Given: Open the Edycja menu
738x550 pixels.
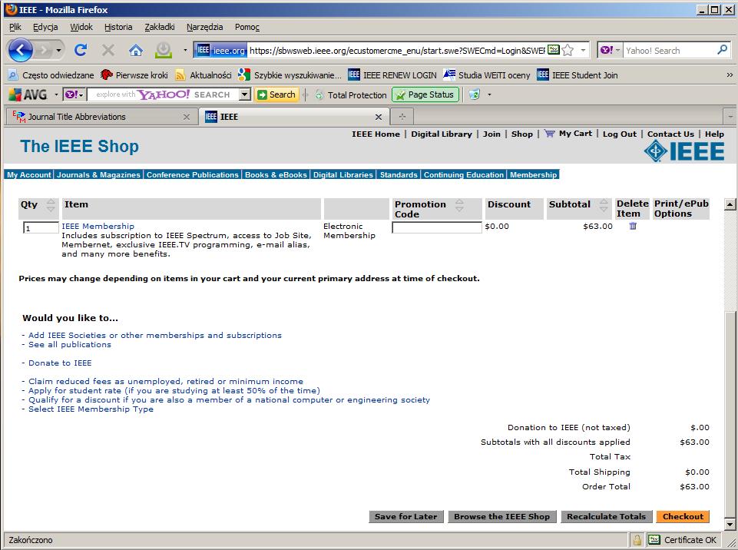Looking at the screenshot, I should pos(45,27).
